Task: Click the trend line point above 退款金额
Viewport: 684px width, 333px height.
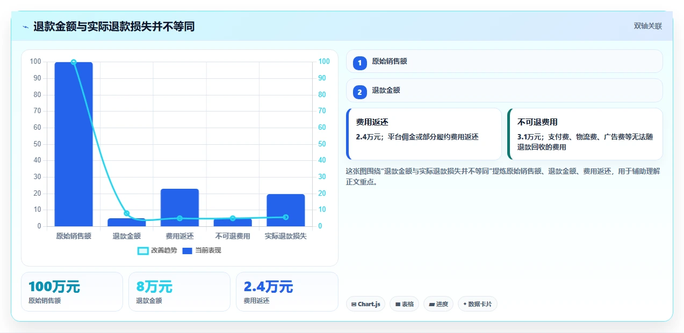Action: [x=127, y=213]
